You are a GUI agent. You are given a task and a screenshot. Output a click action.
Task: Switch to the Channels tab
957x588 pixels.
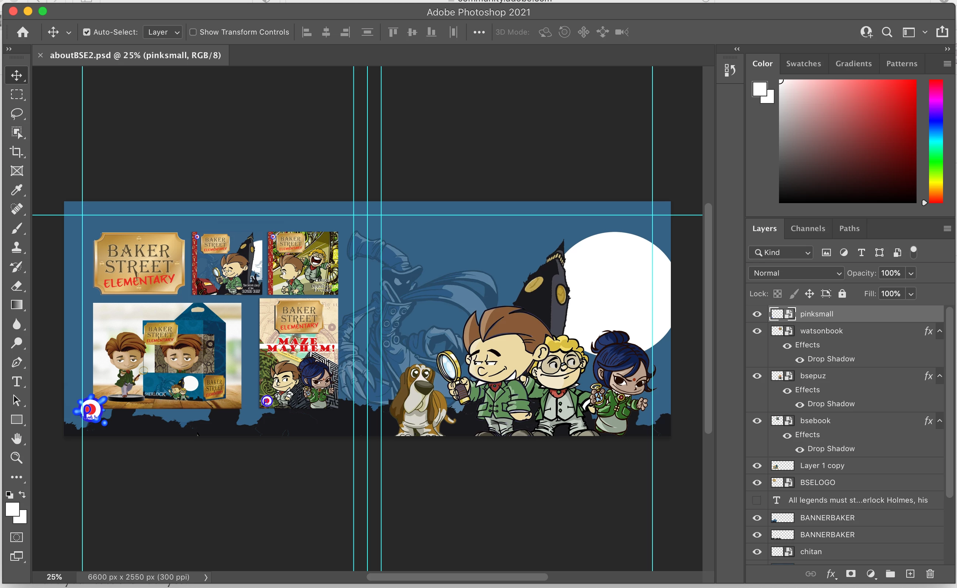click(x=807, y=229)
